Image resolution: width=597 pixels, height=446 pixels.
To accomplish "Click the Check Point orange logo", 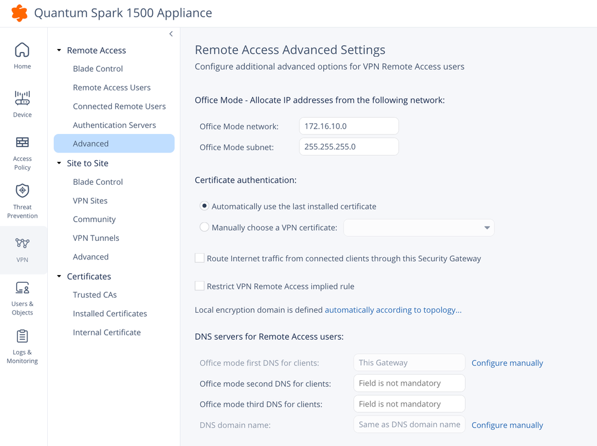I will [19, 13].
